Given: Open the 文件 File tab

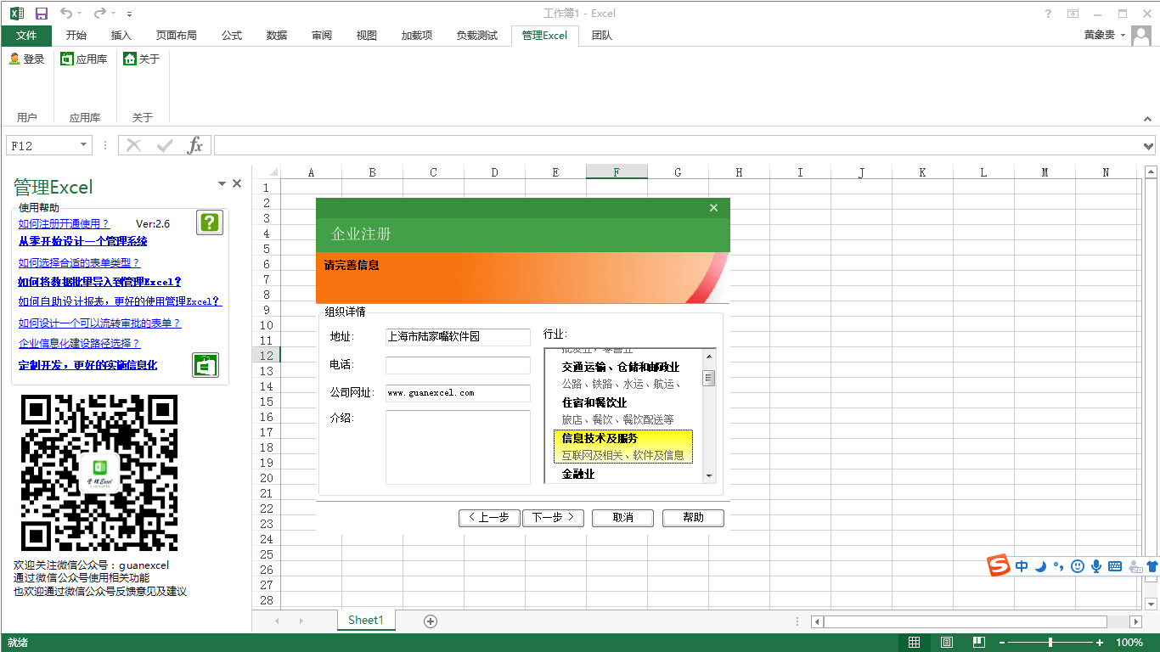Looking at the screenshot, I should (x=26, y=35).
